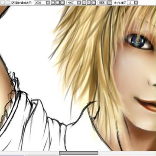
Task: Open the zoom percentage dropdown
Action: tap(48, 3)
